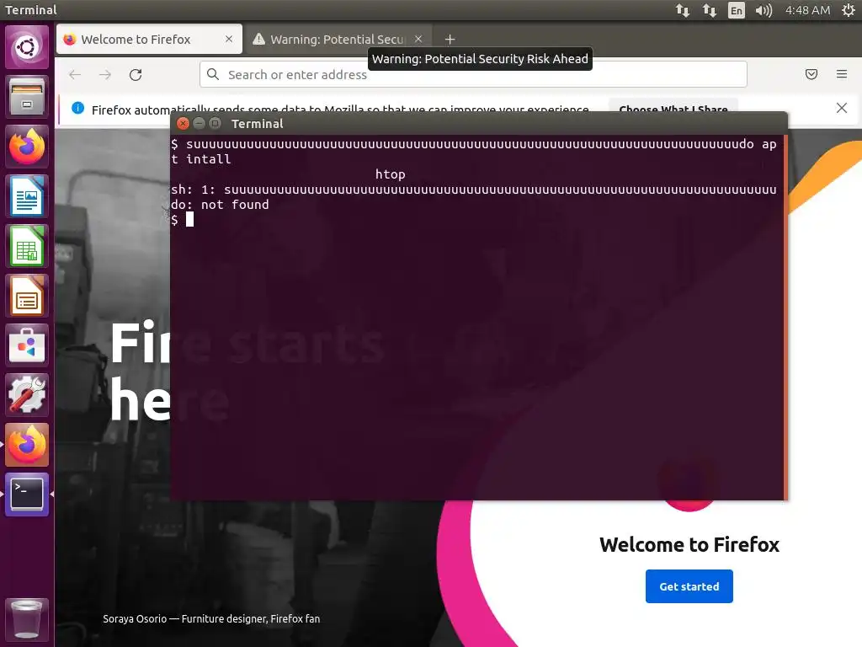Launch Firefox from the upper launcher icon
This screenshot has height=647, width=862.
pos(26,147)
